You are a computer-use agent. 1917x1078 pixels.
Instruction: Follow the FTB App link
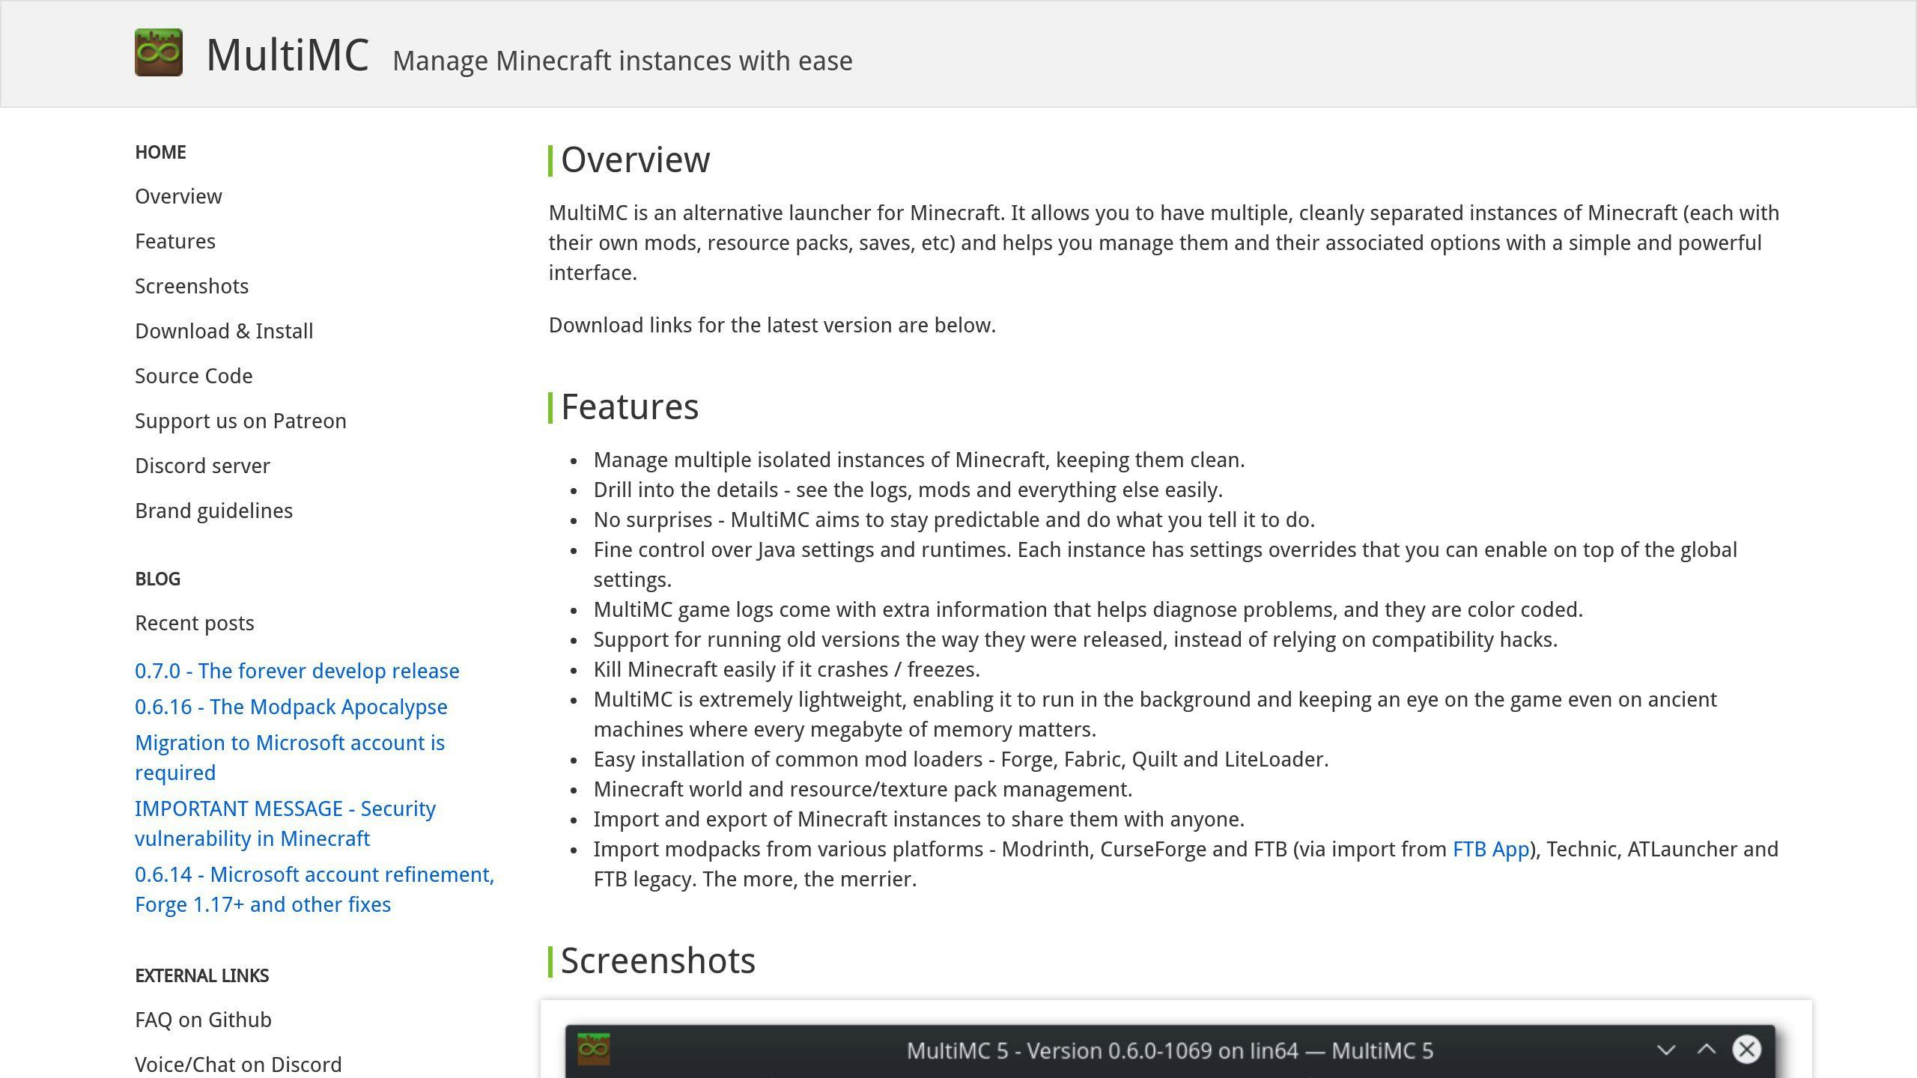[1490, 849]
